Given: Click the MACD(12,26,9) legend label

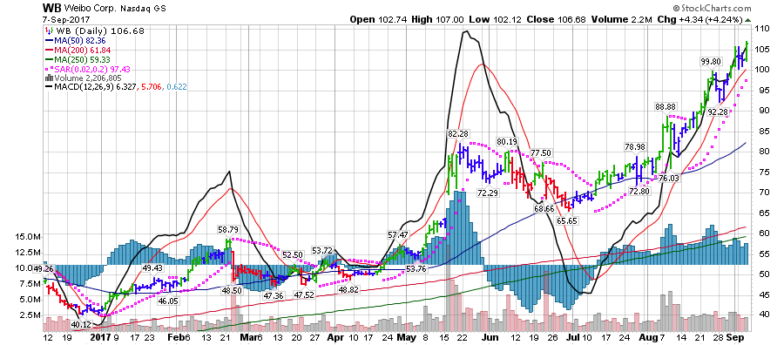Looking at the screenshot, I should point(83,88).
